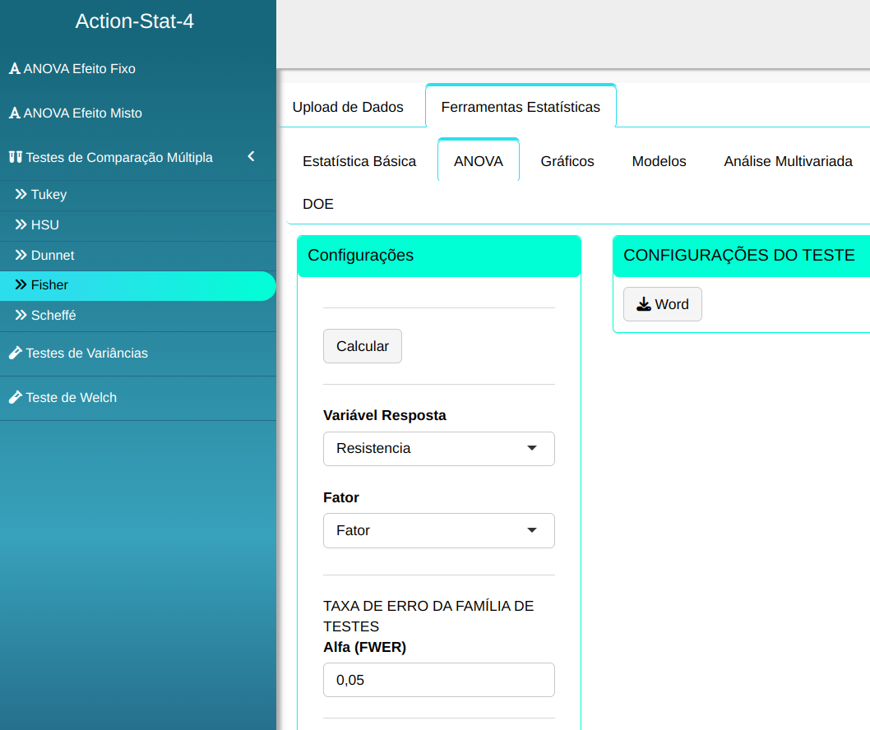Open the Variável Resposta dropdown
870x730 pixels.
pos(438,449)
